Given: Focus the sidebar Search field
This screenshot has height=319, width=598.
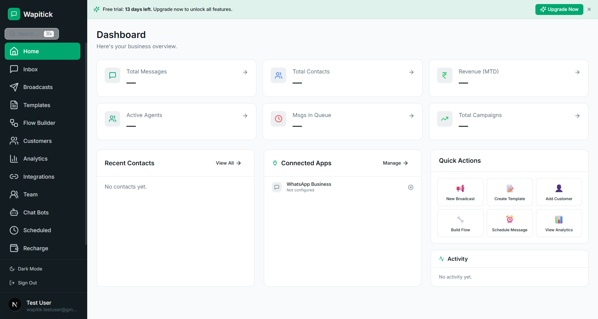Looking at the screenshot, I should (32, 34).
